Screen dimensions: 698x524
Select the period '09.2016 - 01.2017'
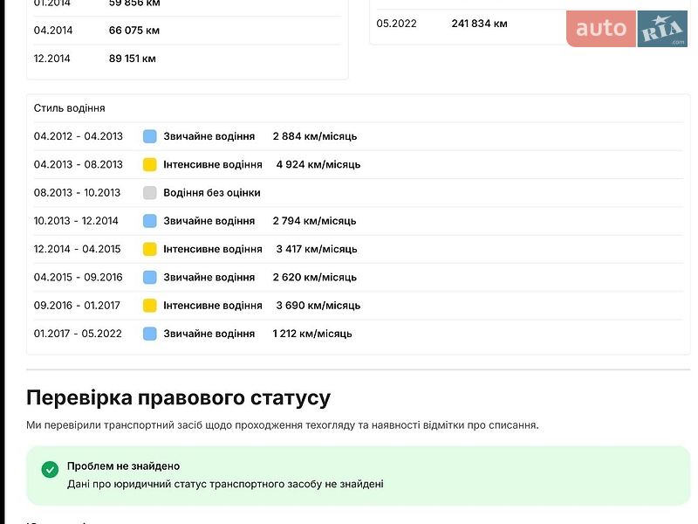tap(77, 305)
